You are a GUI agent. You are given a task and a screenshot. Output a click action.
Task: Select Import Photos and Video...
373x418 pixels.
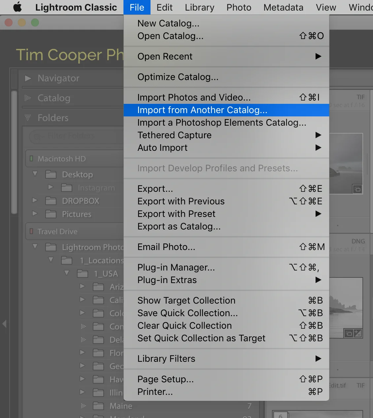[226, 98]
